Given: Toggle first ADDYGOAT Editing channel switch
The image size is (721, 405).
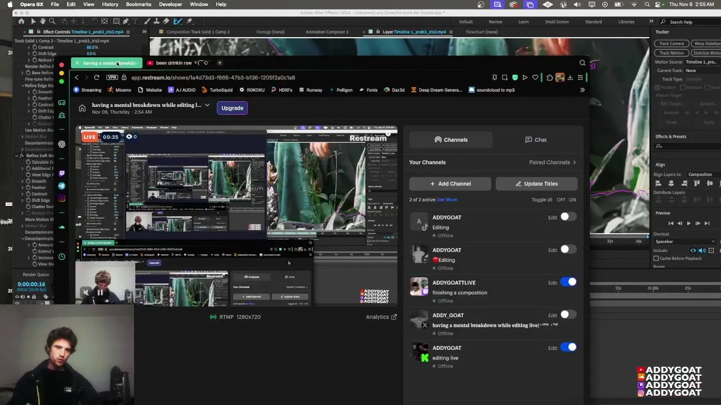Looking at the screenshot, I should 568,217.
